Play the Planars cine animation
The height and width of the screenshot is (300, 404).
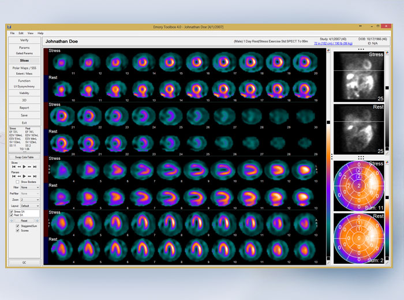point(24,177)
